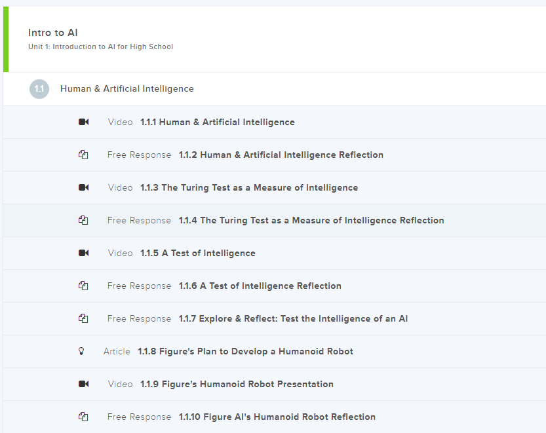This screenshot has height=433, width=546.
Task: Open 1.1.1 Human & Artificial Intelligence video
Action: [x=217, y=122]
